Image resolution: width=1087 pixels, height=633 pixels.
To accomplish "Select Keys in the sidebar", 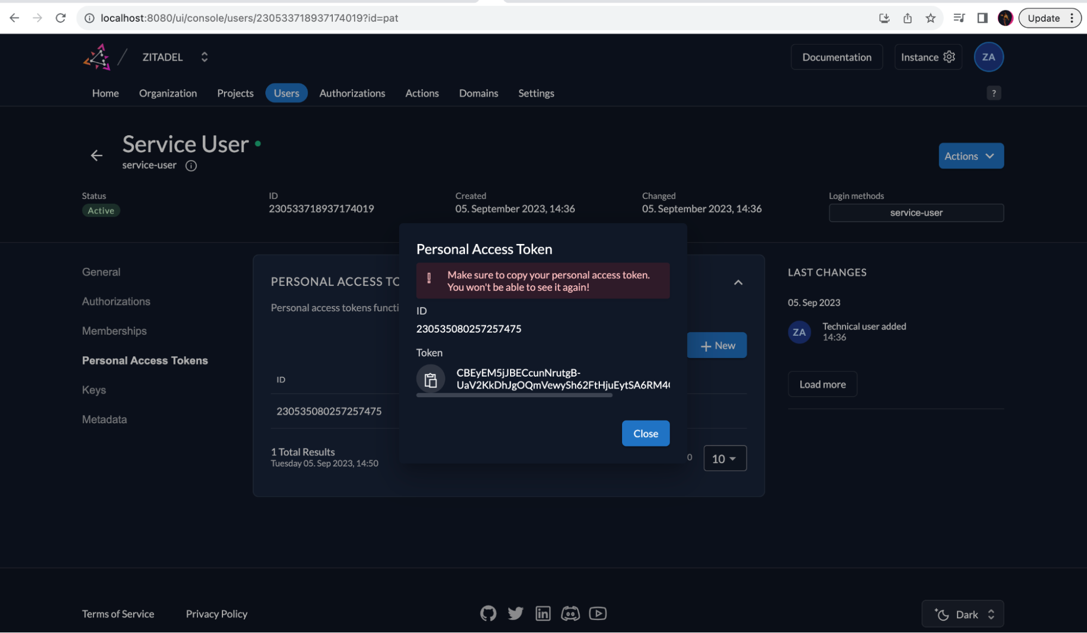I will [x=94, y=390].
